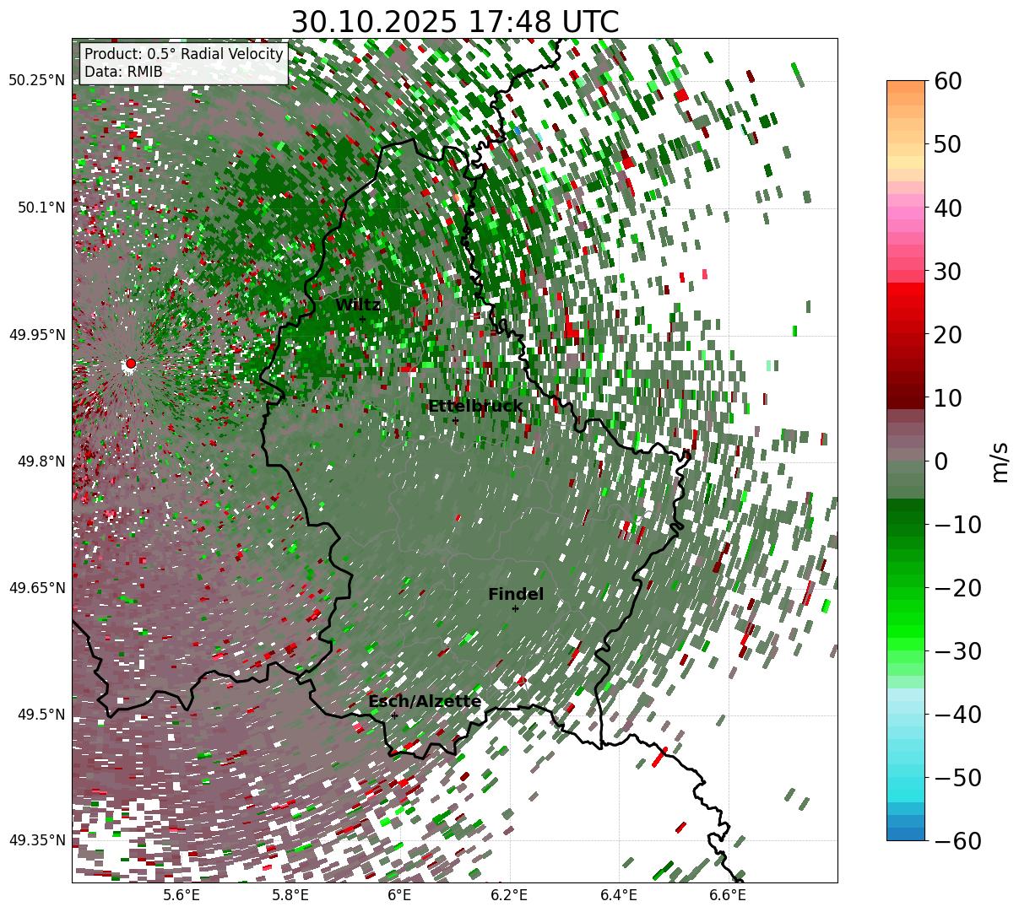This screenshot has height=912, width=1019.
Task: Pick the blue color at colorbar bottom
Action: pyautogui.click(x=905, y=832)
